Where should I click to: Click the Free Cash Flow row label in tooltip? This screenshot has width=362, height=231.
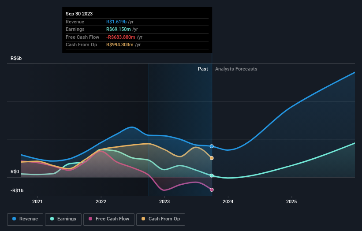coord(82,37)
